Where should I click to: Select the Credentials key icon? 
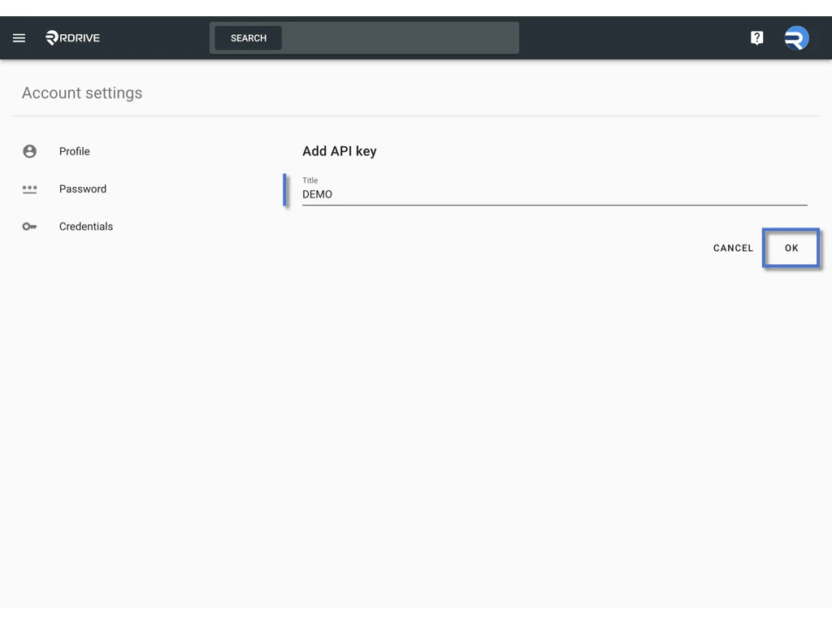30,226
